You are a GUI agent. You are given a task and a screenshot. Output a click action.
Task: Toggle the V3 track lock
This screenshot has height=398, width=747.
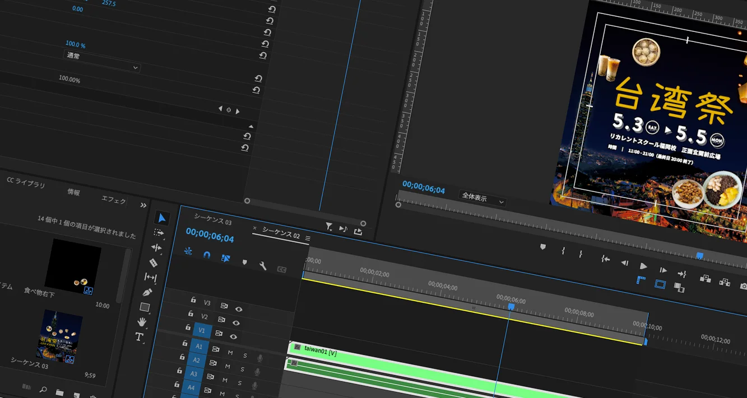point(193,300)
